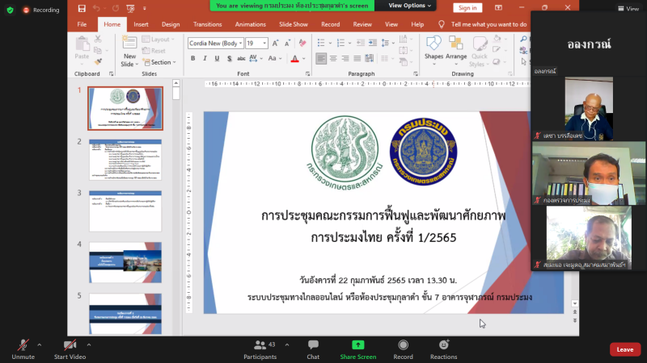This screenshot has height=363, width=647.
Task: Toggle Justify alignment button
Action: (x=357, y=58)
